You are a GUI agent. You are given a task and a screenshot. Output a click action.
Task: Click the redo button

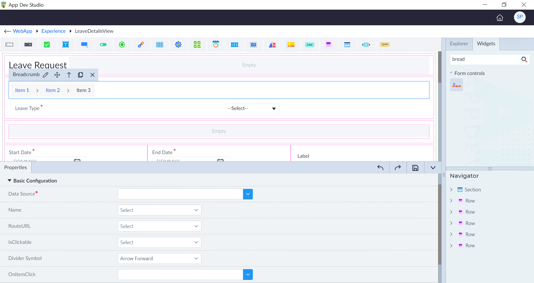tap(398, 168)
